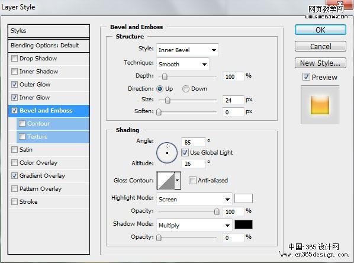Enable the Drop Shadow checkbox

(14, 59)
